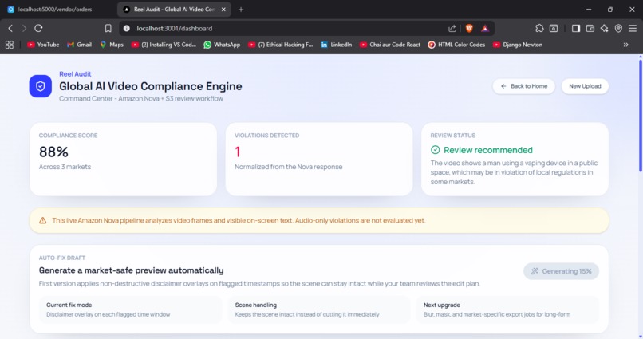Open site information icon in address bar
643x339 pixels.
(x=127, y=28)
